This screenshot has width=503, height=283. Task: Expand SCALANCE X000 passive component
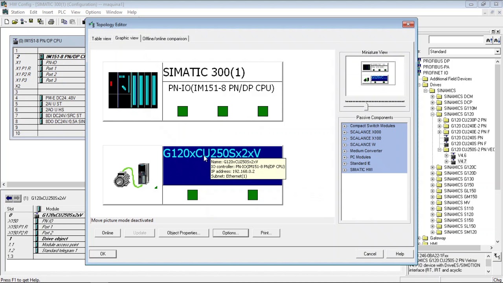(x=345, y=132)
